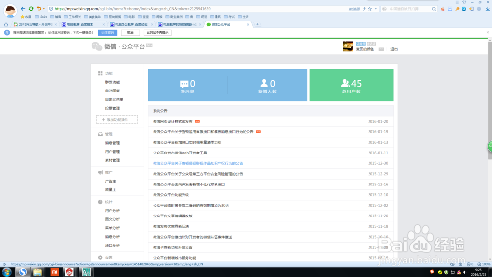Viewport: 492px width, 277px height.
Task: Open the 电影 bookmark folder
Action: pos(129,17)
